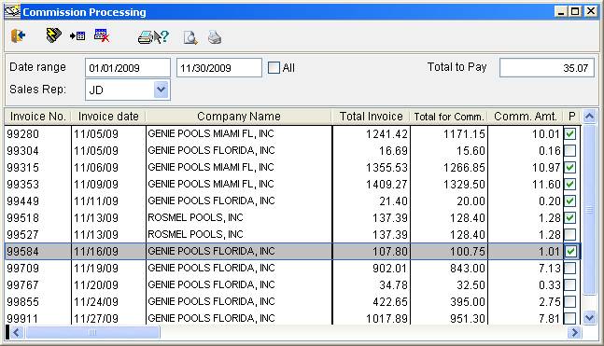The image size is (604, 346).
Task: Click the question mark help cursor icon
Action: coord(162,37)
